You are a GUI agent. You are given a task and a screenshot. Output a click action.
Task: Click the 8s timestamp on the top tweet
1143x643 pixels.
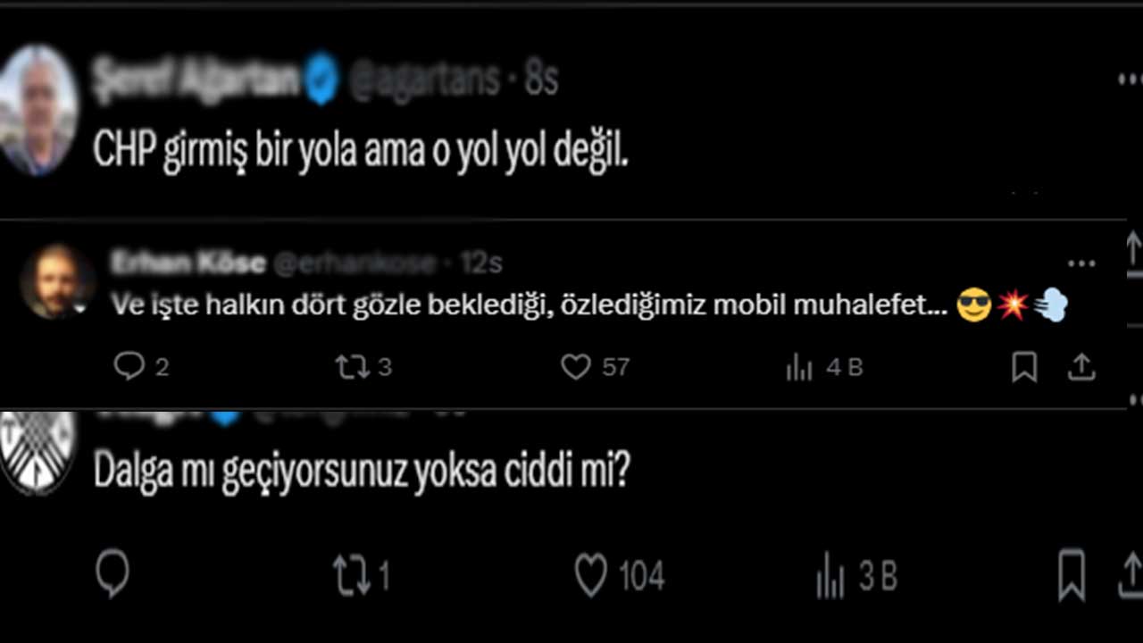point(543,79)
